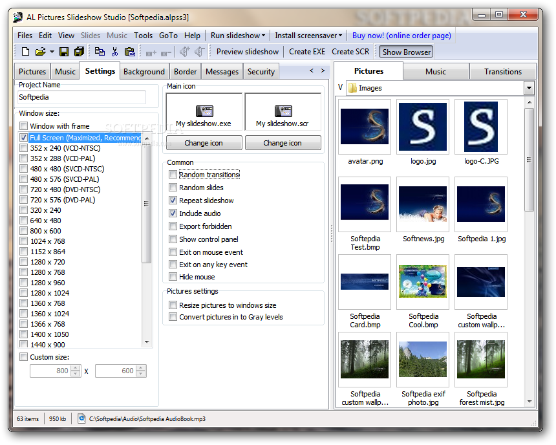The height and width of the screenshot is (445, 556).
Task: Click the remove audio speaker-minus icon
Action: pos(200,52)
